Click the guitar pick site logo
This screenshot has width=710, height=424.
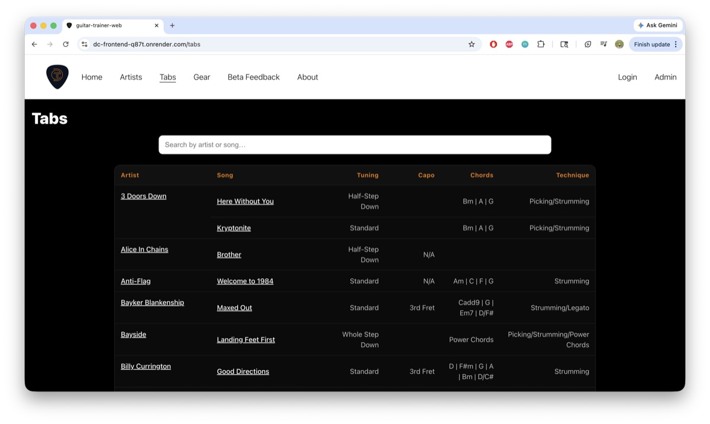coord(57,77)
